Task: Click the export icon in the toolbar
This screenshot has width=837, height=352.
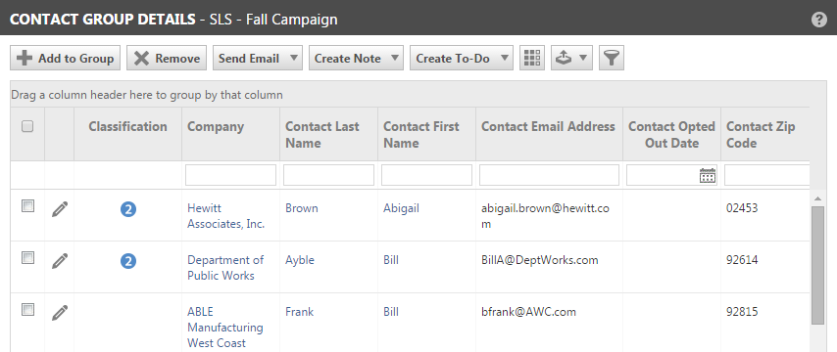Action: (x=571, y=58)
